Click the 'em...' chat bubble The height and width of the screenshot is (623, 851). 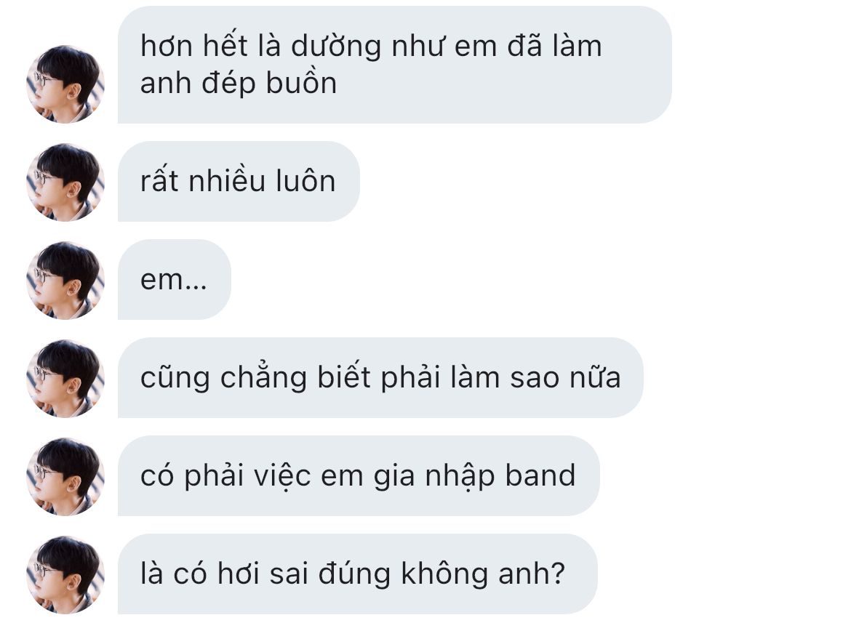(175, 279)
